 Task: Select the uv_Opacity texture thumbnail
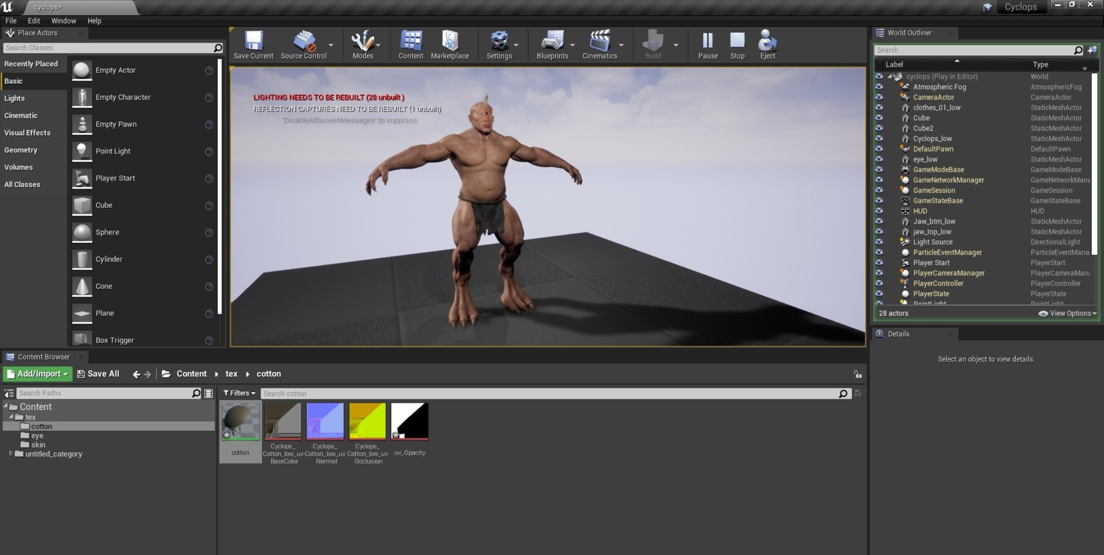pos(410,421)
